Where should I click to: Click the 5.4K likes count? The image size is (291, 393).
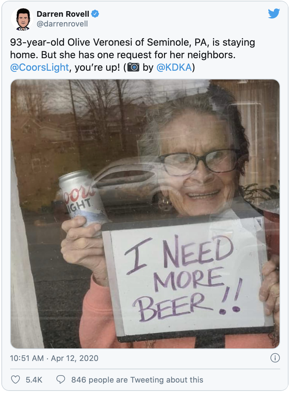34,380
